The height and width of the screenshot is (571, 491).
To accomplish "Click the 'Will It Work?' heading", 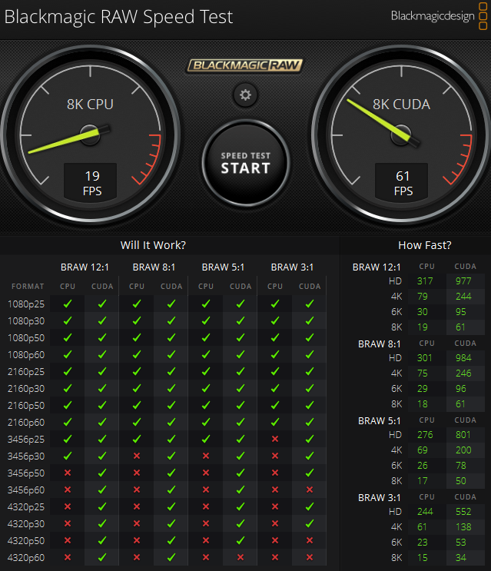I will [x=153, y=245].
